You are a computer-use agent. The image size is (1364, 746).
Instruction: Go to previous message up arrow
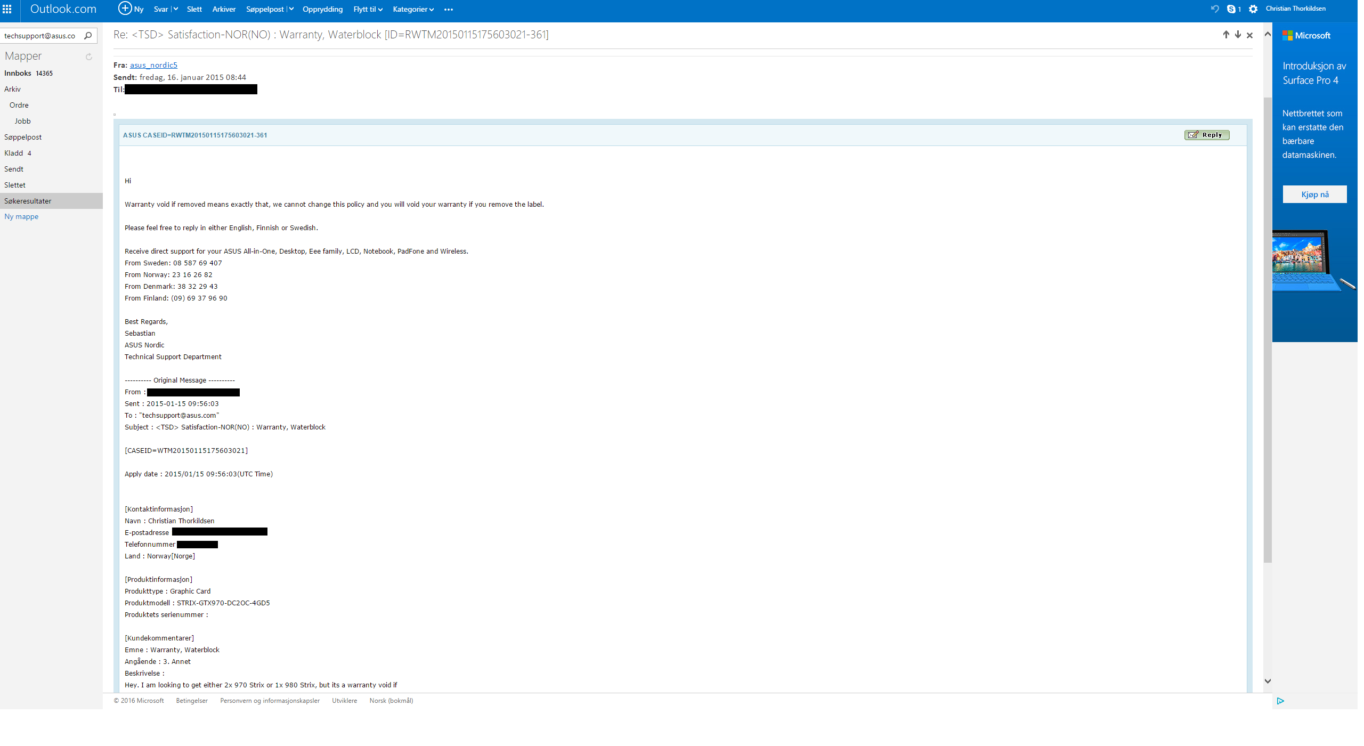pos(1226,35)
